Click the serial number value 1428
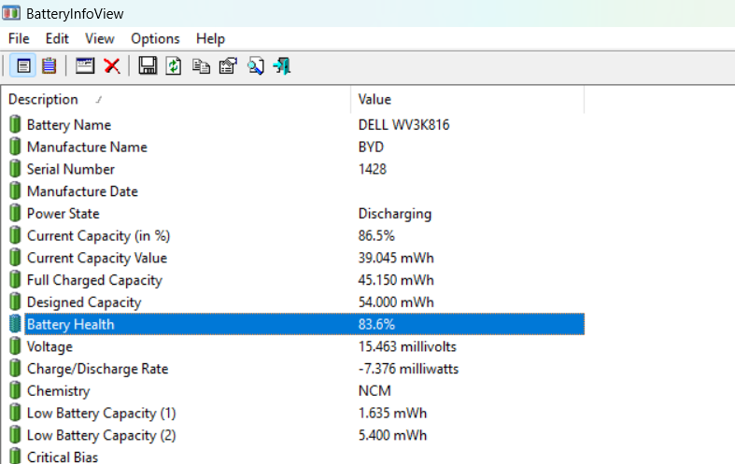This screenshot has height=464, width=735. pos(373,169)
